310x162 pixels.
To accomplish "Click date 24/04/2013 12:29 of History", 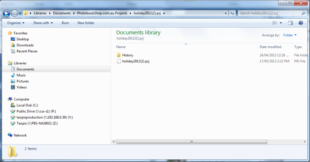I will coord(274,55).
